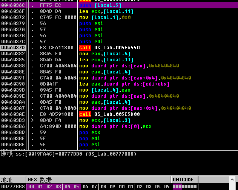238x190 pixels.
Task: Select mov ds:[eax+0x4] instruction at 004603A7
Action: tap(135, 108)
